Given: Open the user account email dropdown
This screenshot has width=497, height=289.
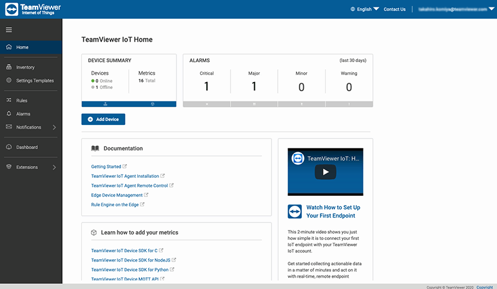Looking at the screenshot, I should coord(456,9).
